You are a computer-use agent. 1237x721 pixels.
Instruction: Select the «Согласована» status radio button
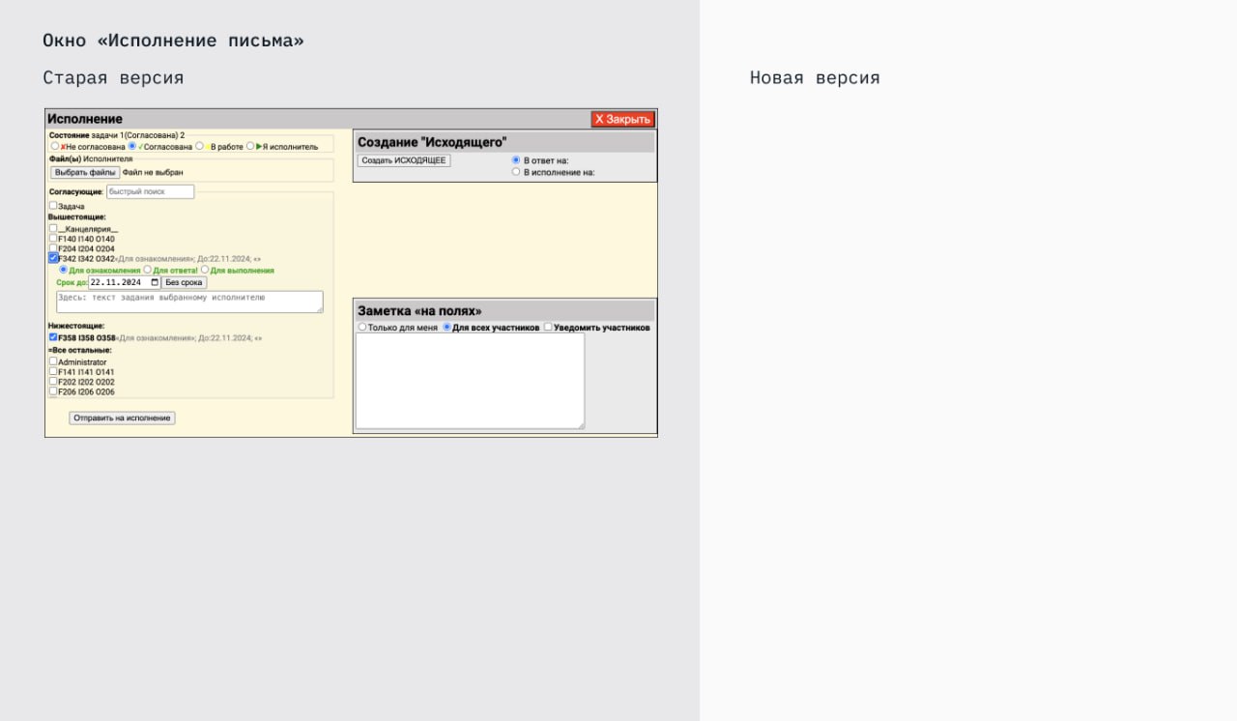(132, 146)
